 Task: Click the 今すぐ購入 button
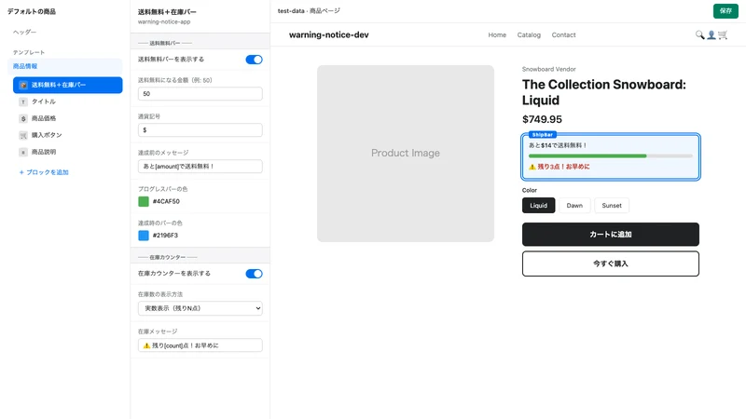[611, 264]
